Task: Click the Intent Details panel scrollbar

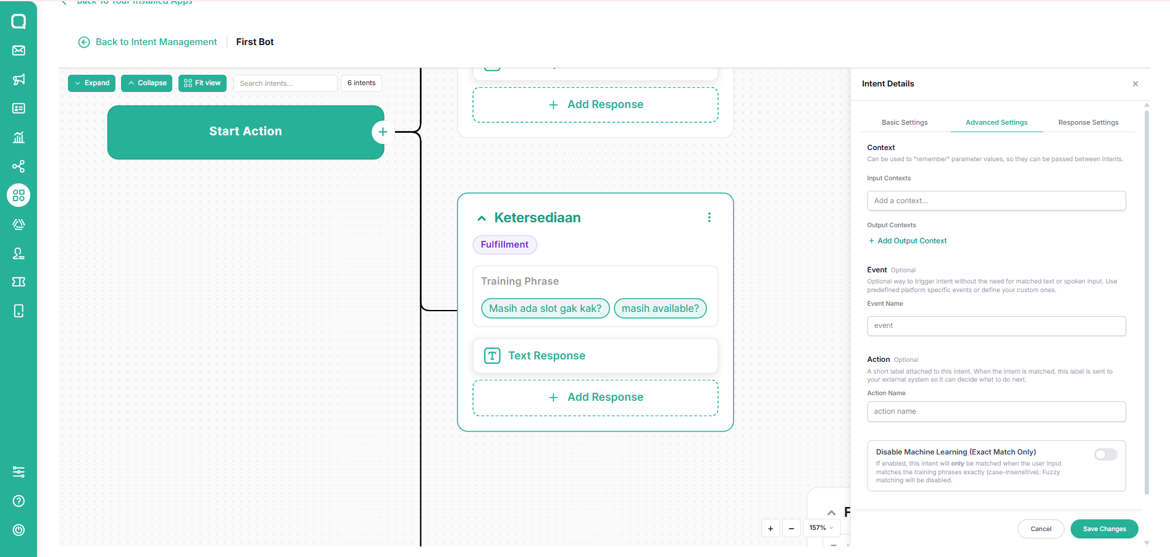Action: [1147, 303]
